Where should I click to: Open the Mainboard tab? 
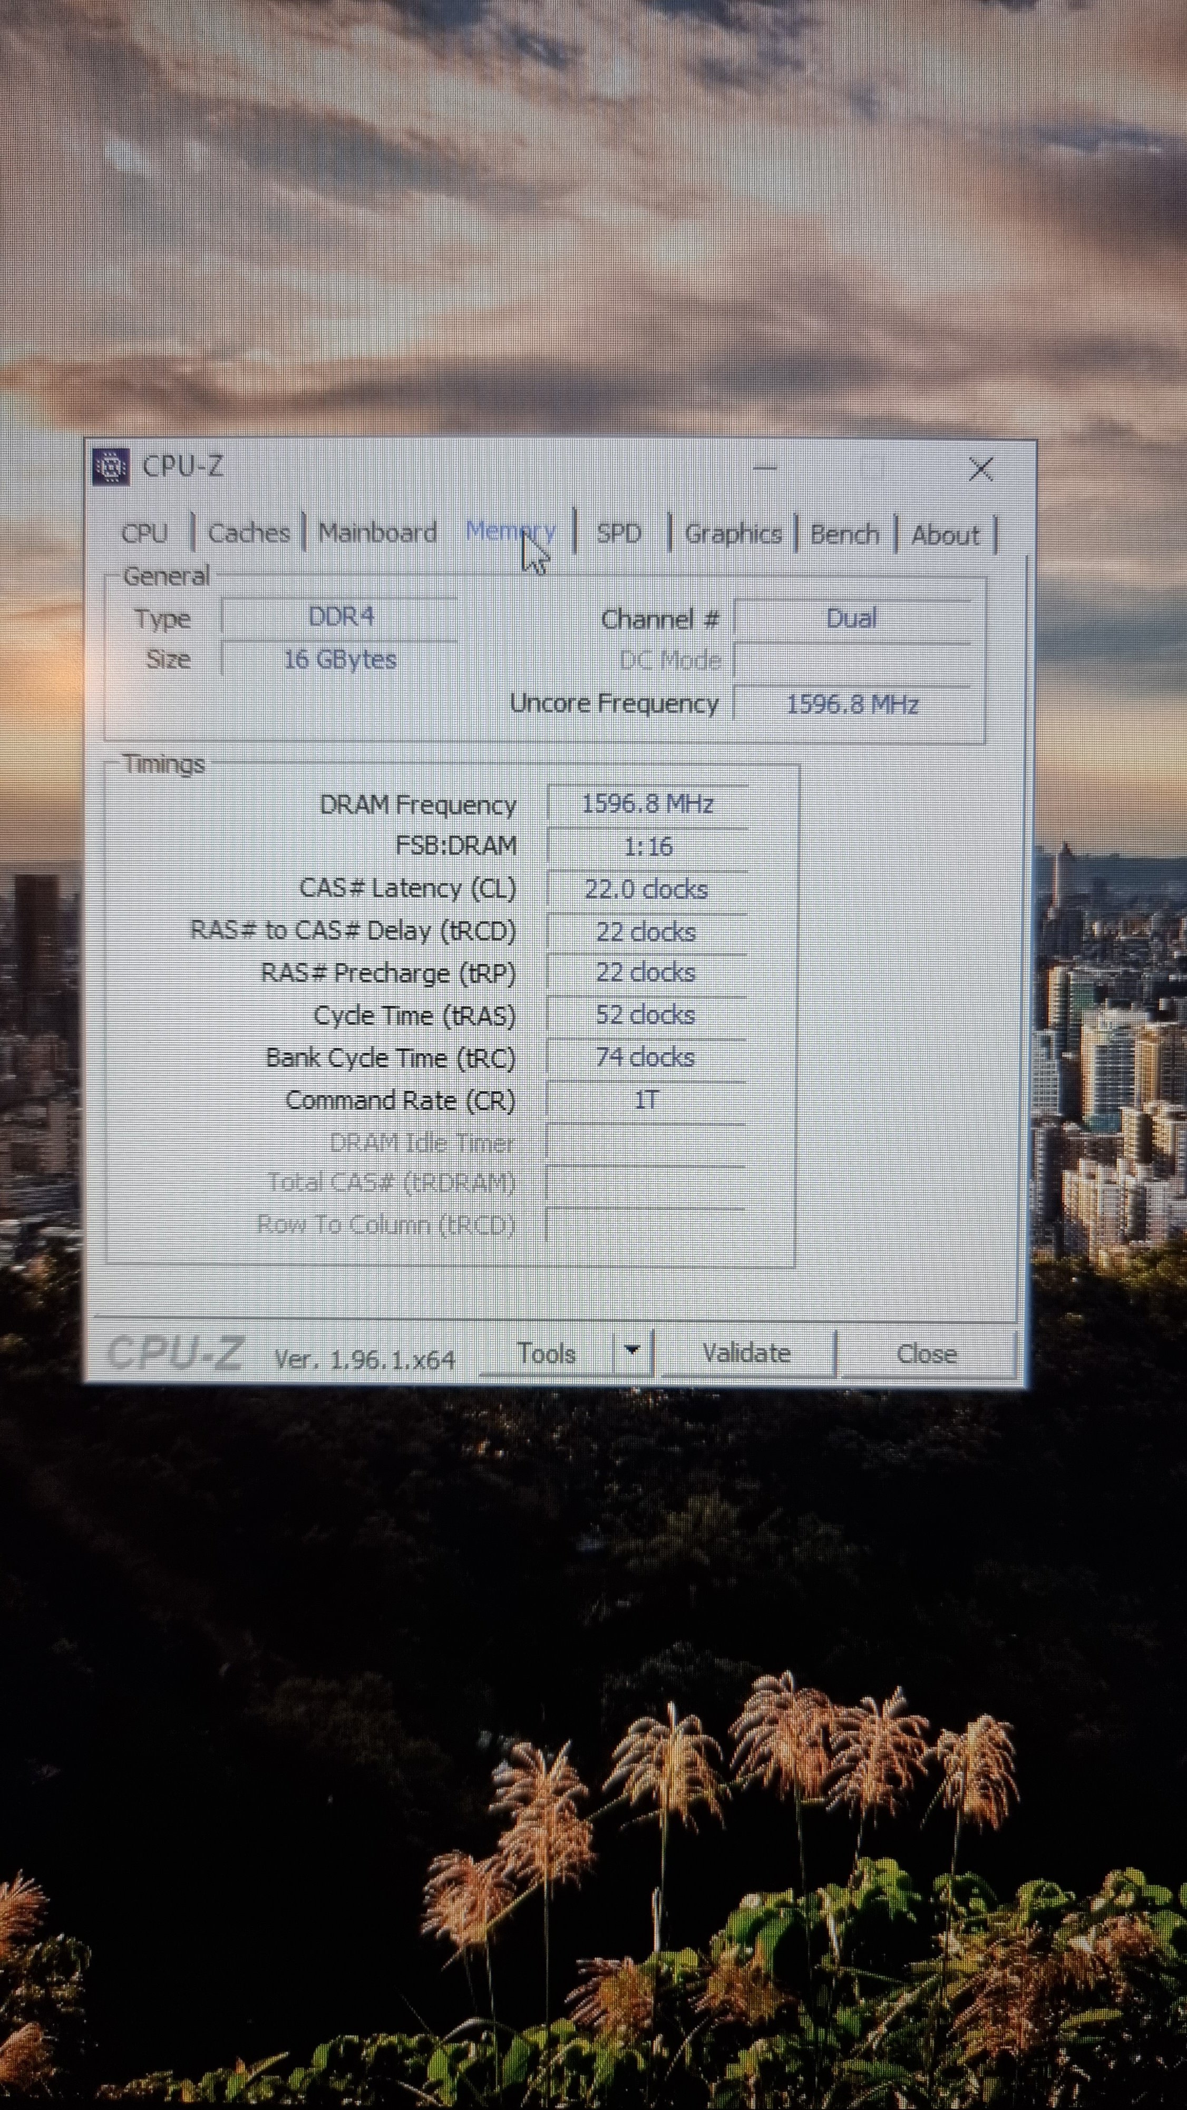[377, 533]
